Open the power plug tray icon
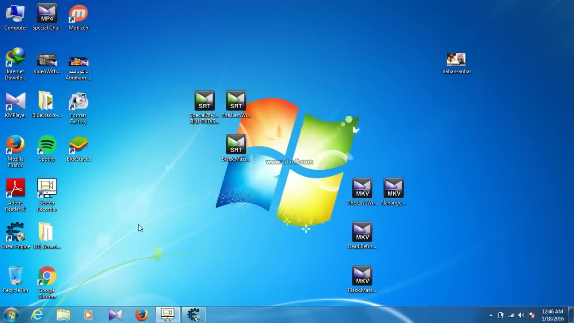The height and width of the screenshot is (323, 574). [501, 315]
